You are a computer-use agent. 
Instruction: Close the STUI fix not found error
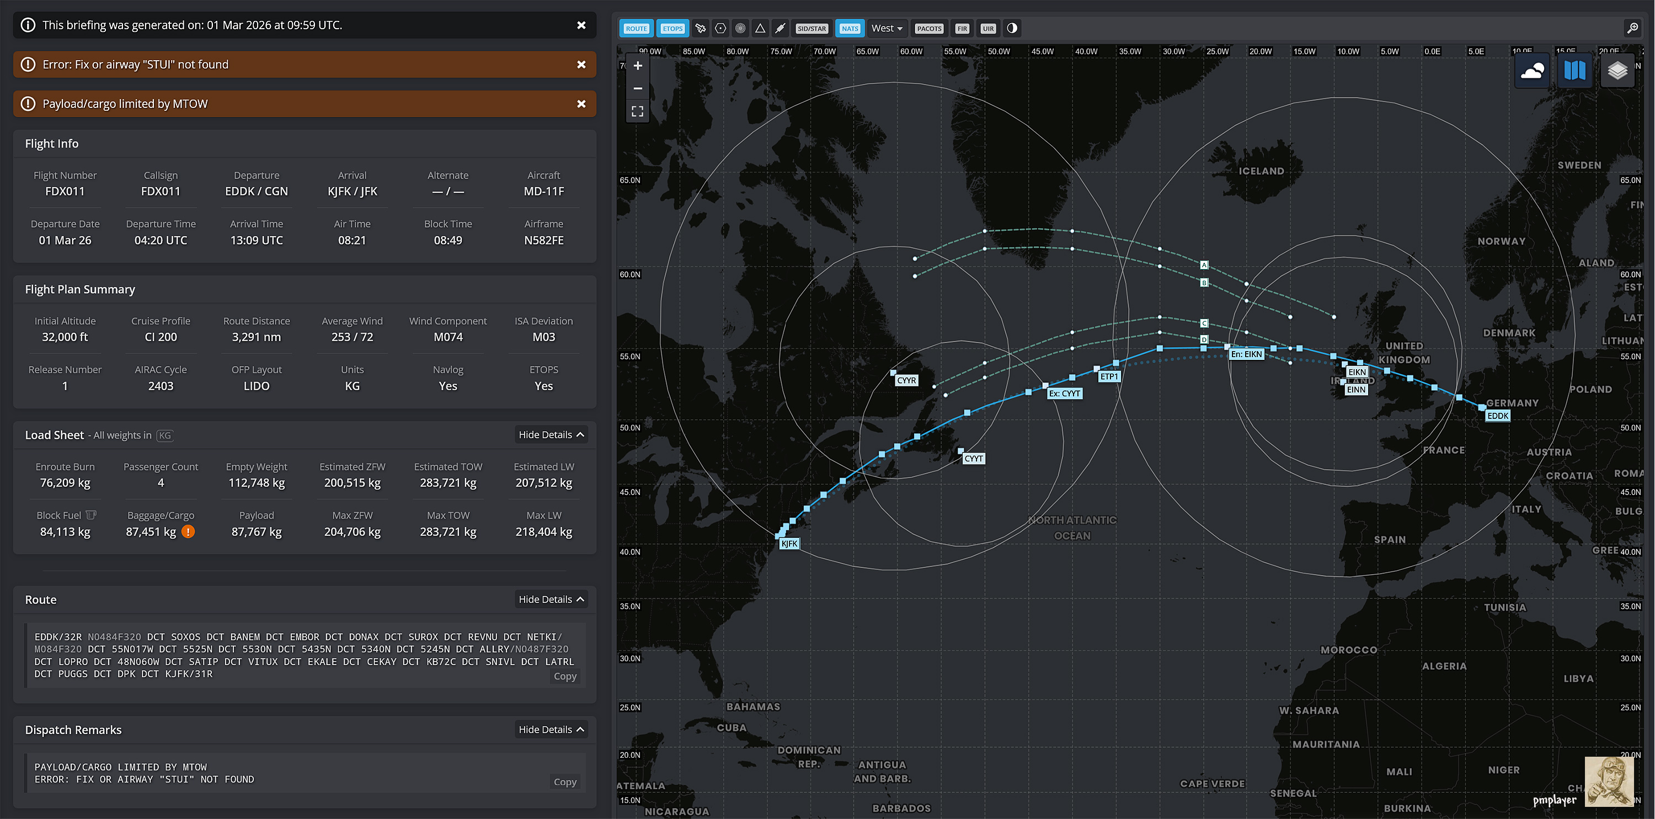pyautogui.click(x=581, y=64)
